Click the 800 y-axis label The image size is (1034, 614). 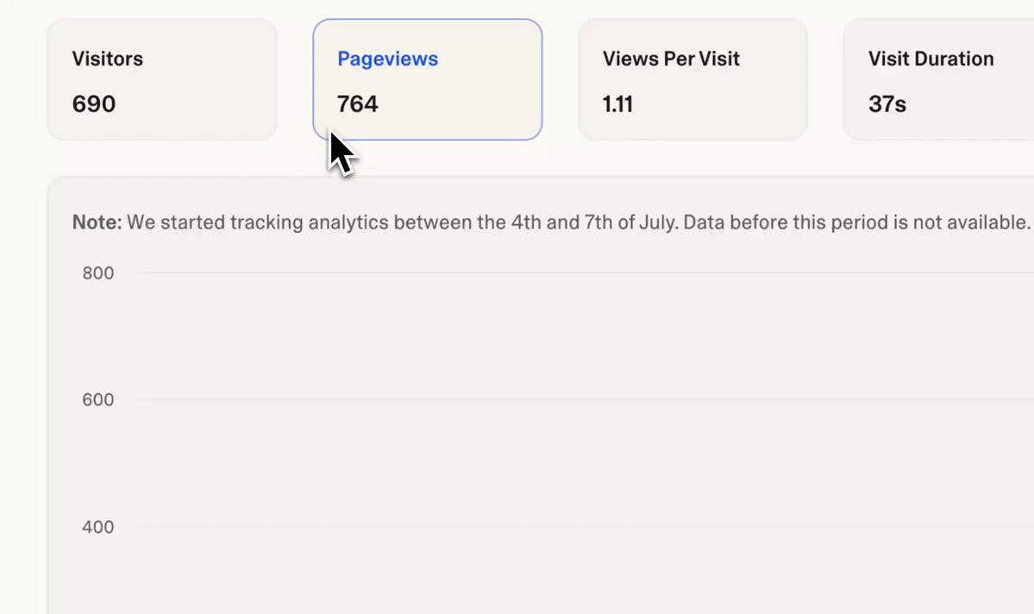[x=97, y=273]
